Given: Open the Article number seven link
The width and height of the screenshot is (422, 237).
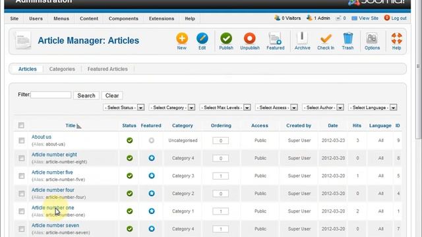Looking at the screenshot, I should (x=55, y=225).
